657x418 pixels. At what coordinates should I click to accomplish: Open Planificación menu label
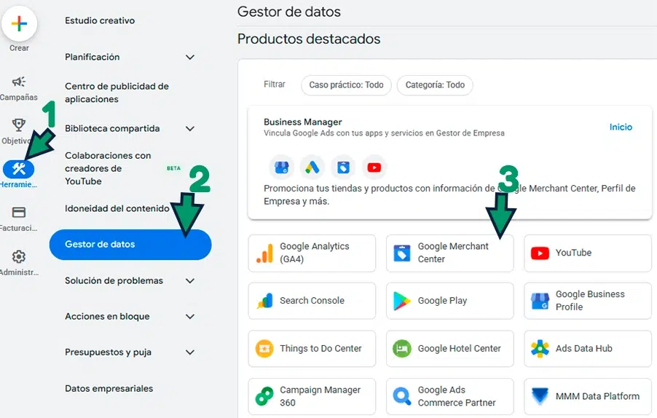point(93,57)
